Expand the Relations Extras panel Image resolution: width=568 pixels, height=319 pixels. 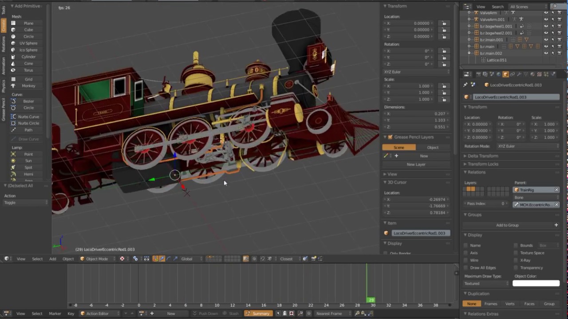tap(483, 314)
